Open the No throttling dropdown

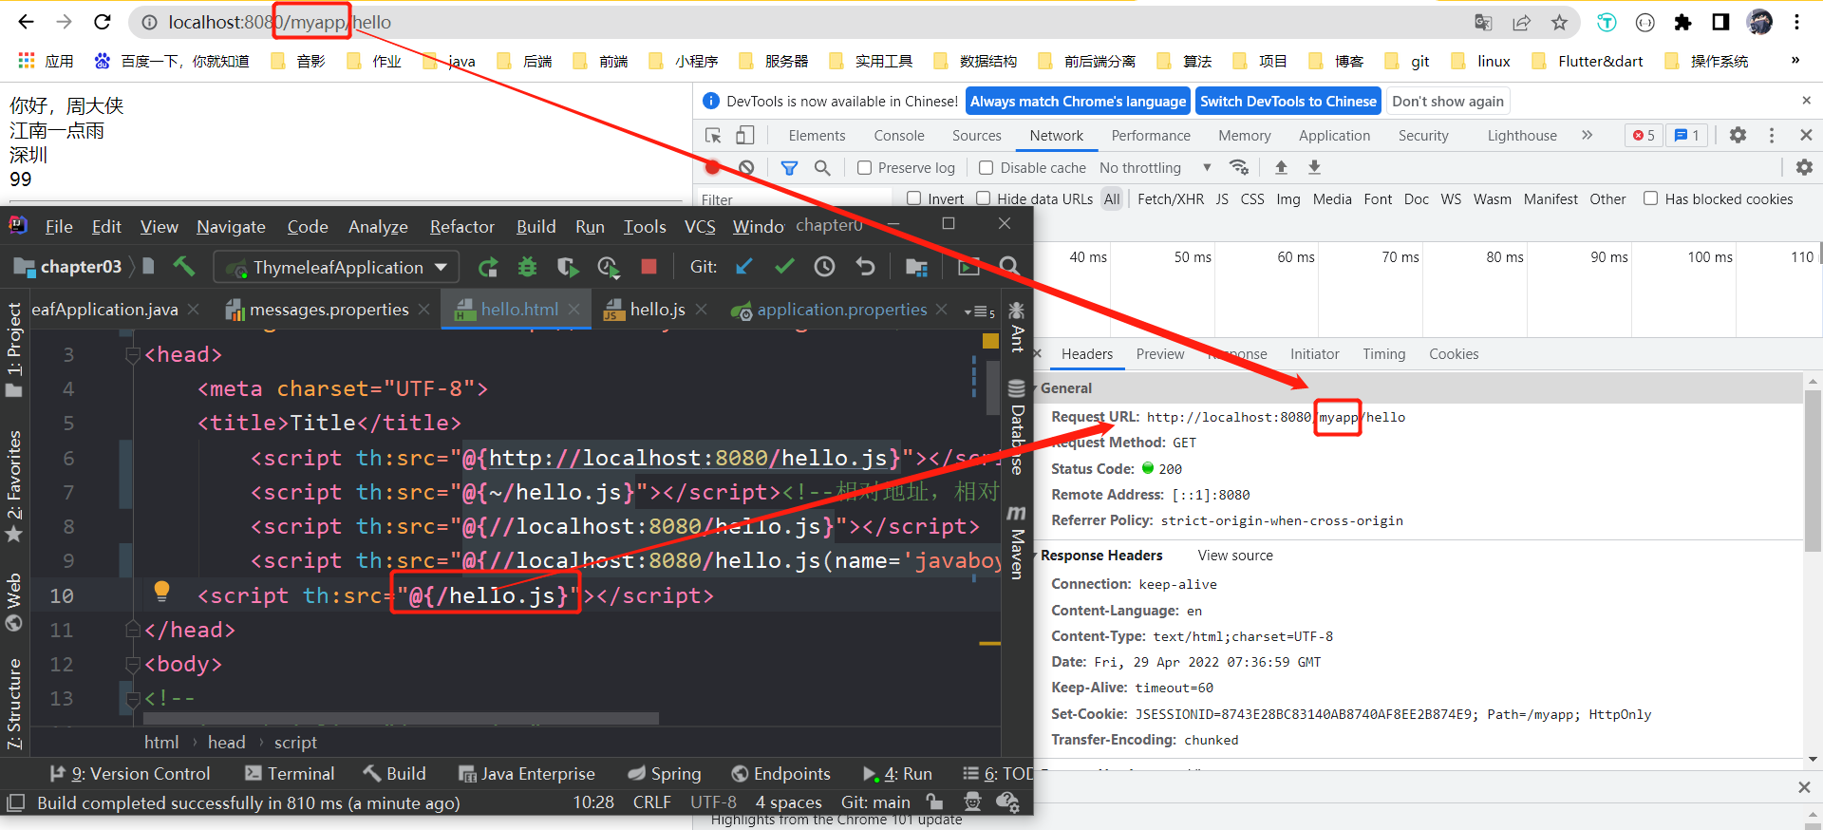point(1156,168)
